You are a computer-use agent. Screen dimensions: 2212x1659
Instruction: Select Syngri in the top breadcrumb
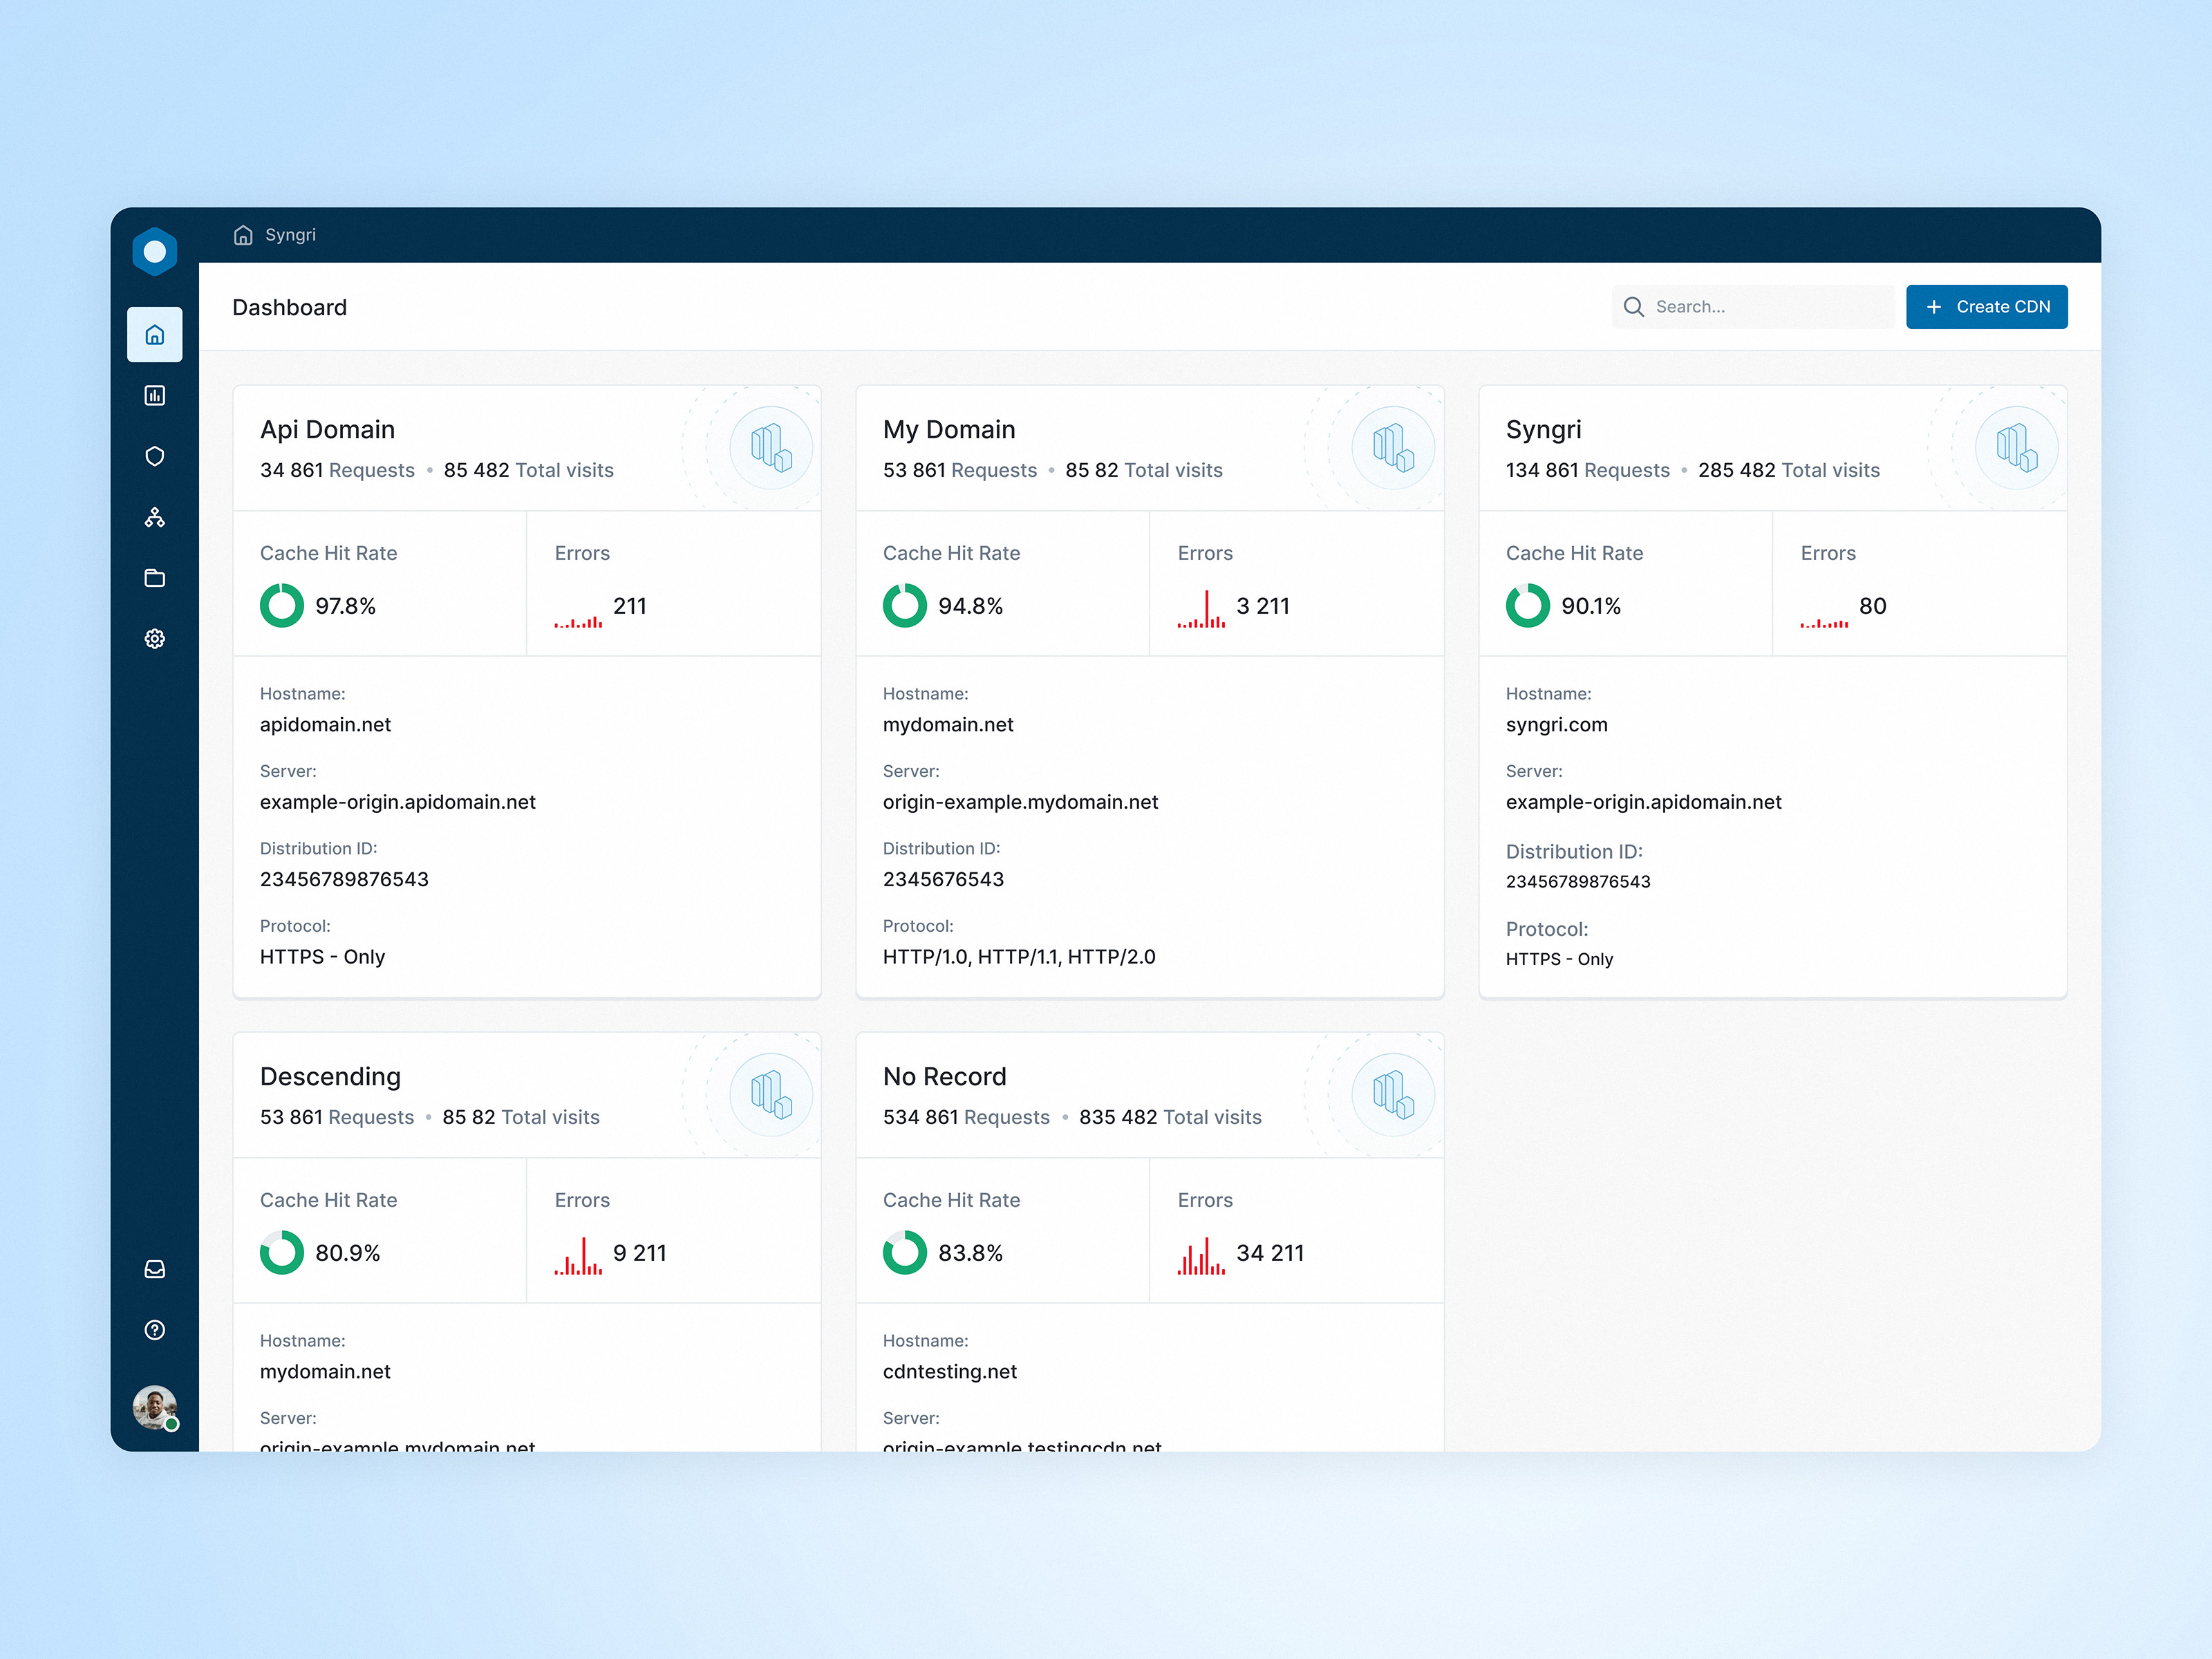pos(290,234)
